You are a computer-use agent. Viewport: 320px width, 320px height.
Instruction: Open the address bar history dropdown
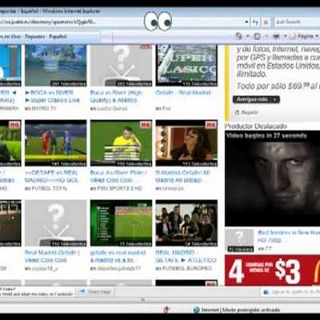click(247, 22)
